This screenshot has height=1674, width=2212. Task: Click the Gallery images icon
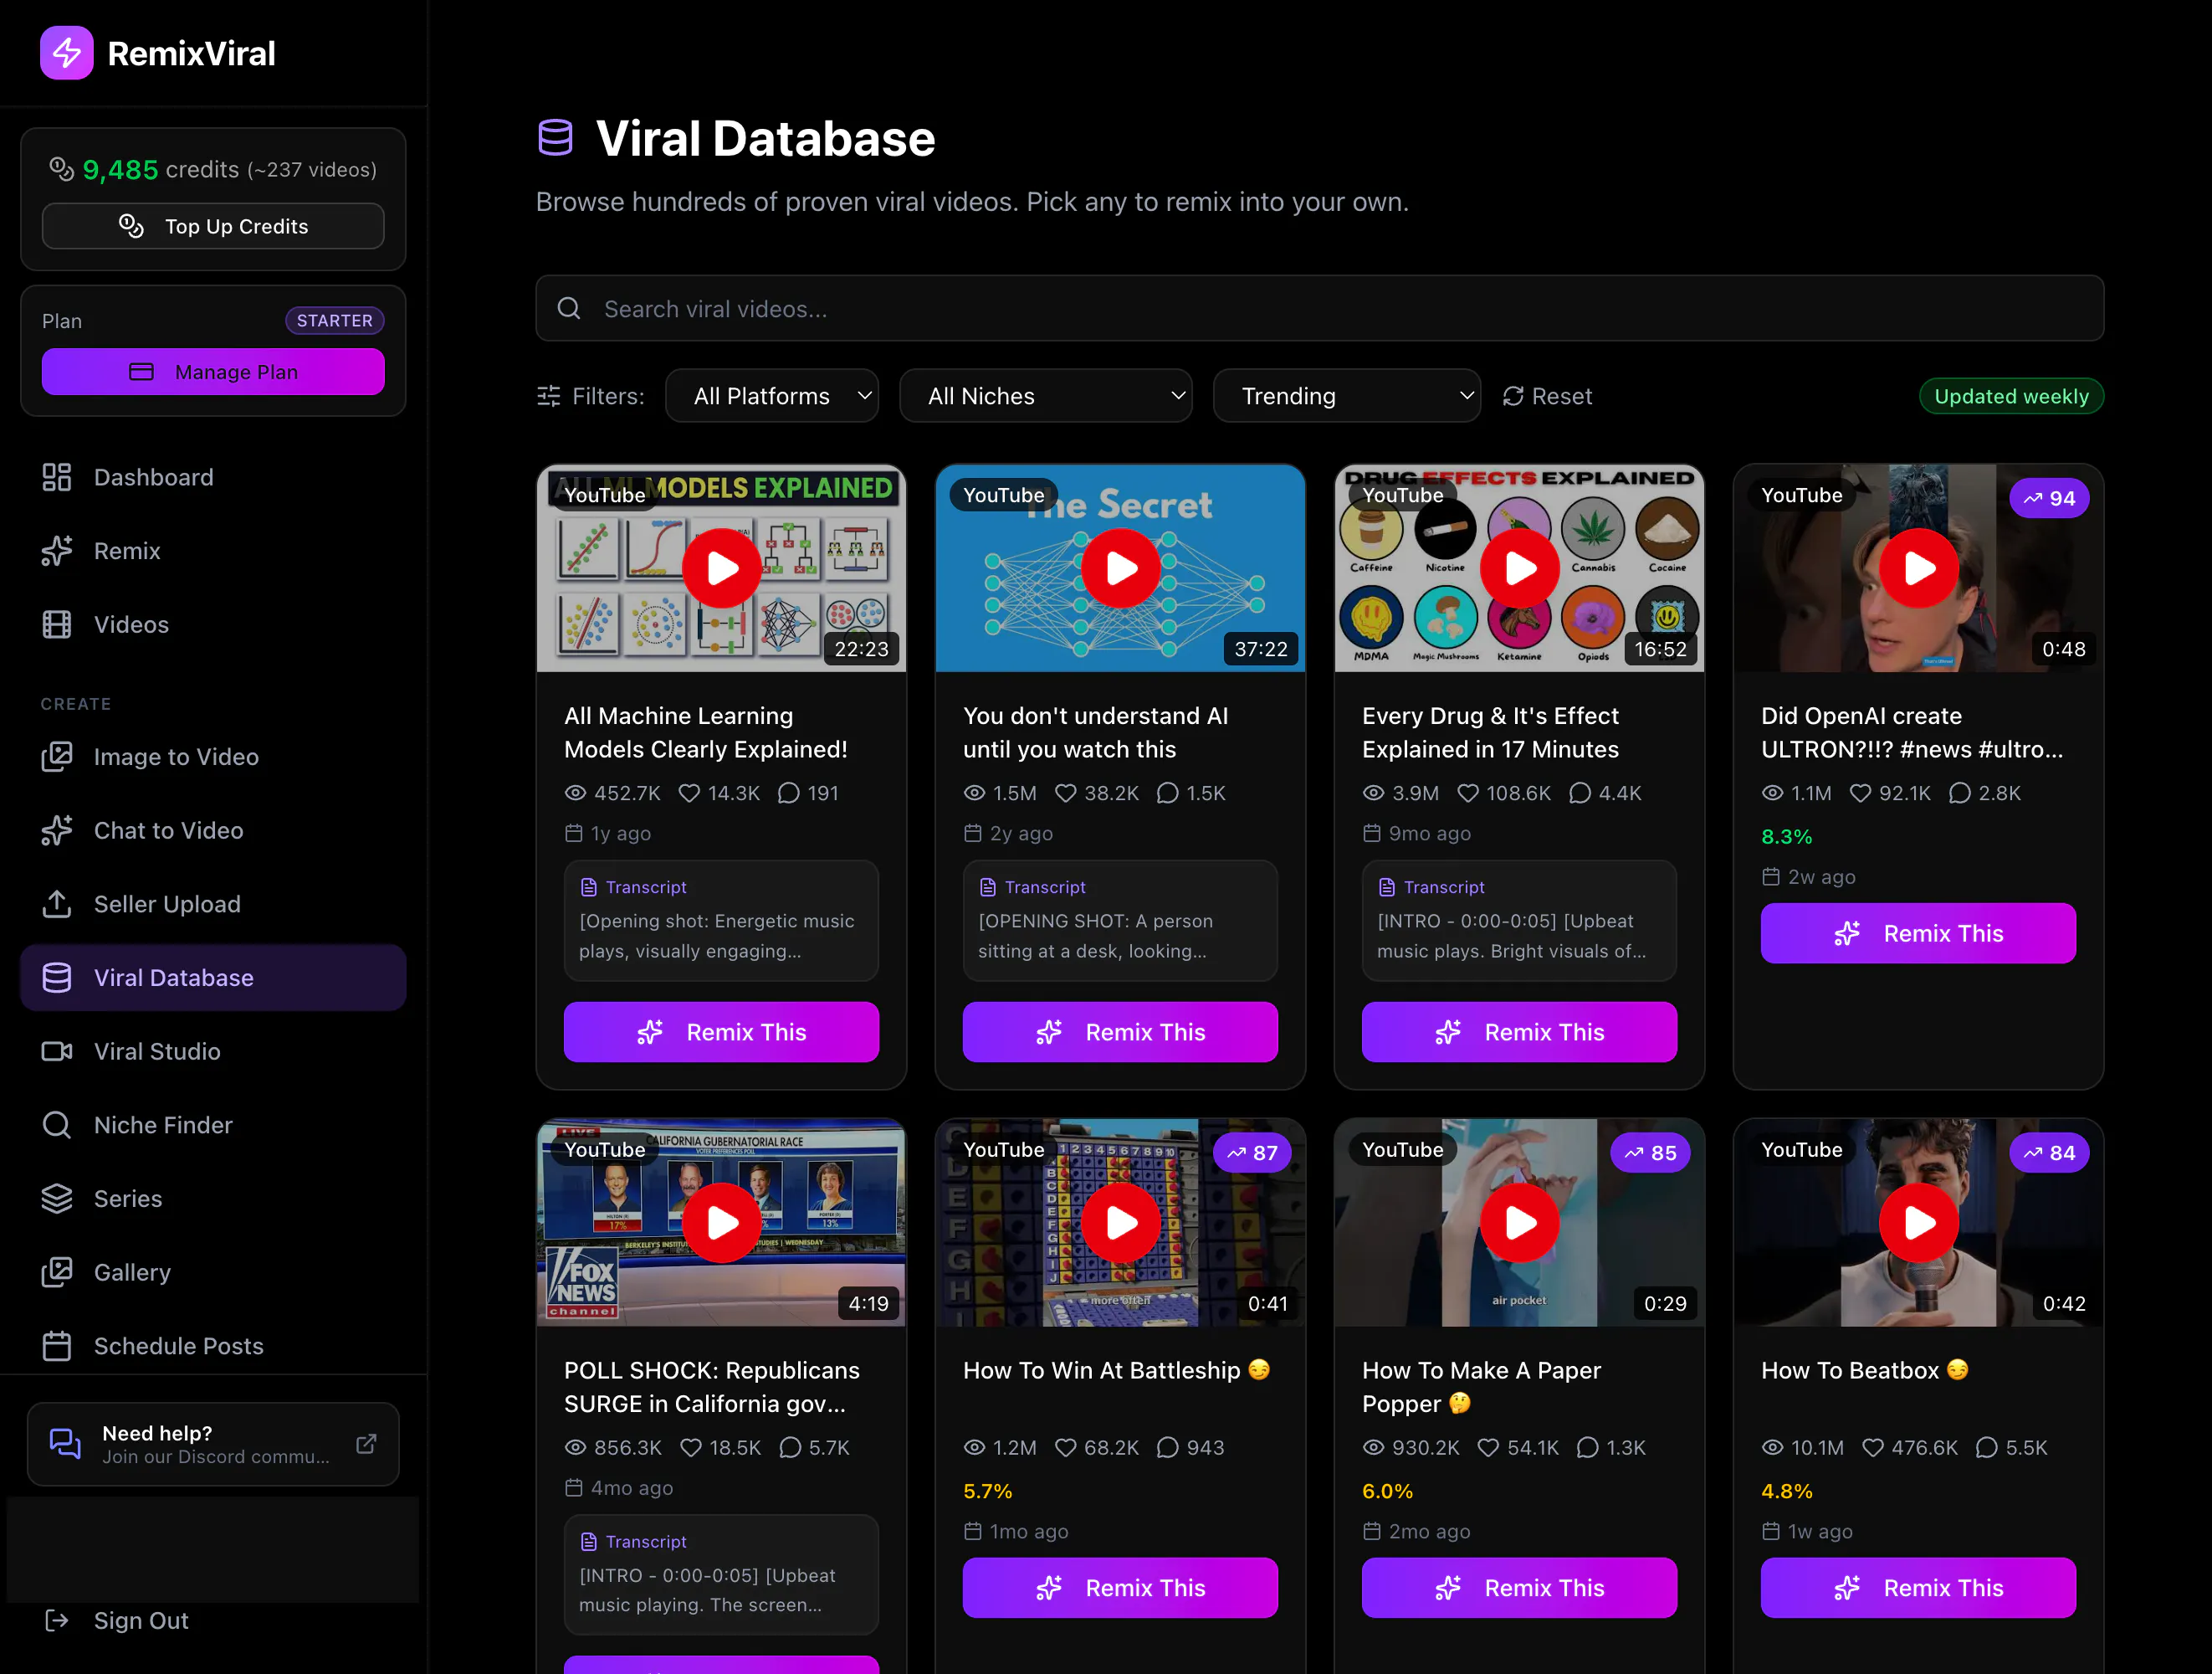coord(57,1271)
